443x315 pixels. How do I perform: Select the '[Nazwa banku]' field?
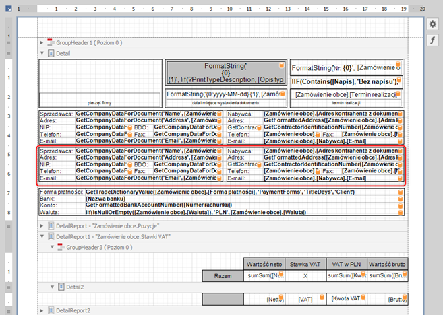[105, 199]
